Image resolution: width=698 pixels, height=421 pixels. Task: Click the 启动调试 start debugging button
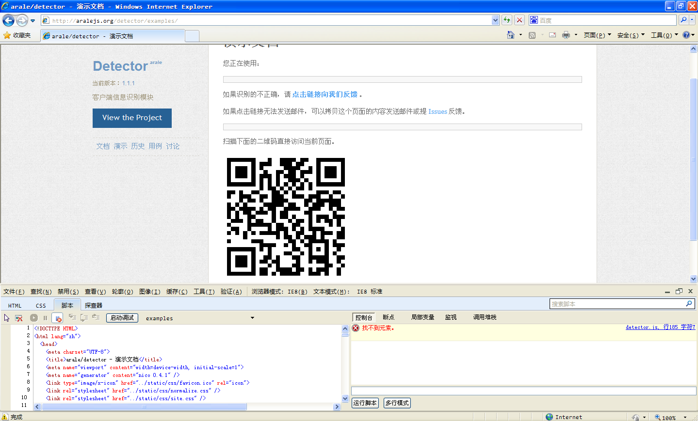click(x=122, y=318)
